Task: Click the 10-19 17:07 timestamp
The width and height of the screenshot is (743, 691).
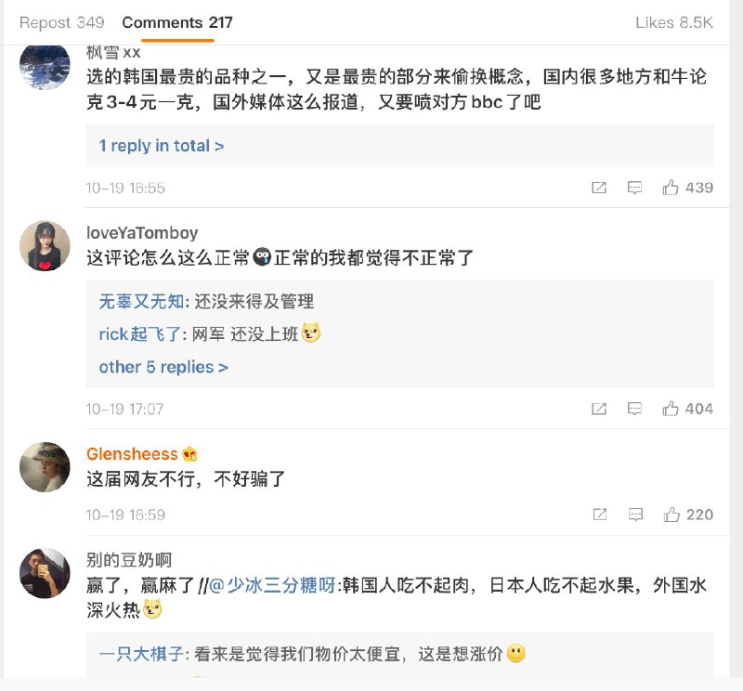Action: tap(123, 408)
